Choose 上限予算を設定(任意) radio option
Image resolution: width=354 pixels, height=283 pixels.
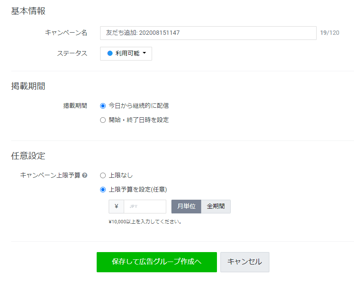[x=103, y=189]
